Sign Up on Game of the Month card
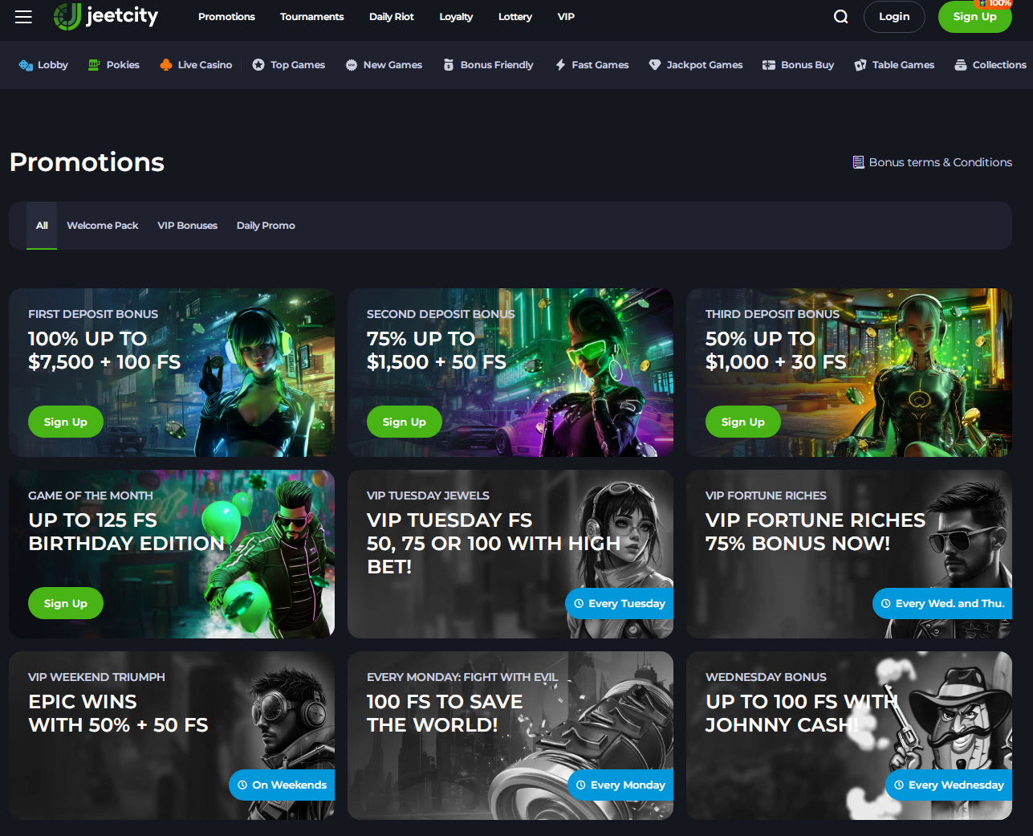 tap(66, 603)
